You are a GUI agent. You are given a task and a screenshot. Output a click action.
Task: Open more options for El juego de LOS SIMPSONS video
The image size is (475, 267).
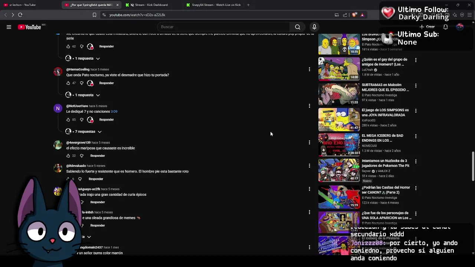coord(416,111)
